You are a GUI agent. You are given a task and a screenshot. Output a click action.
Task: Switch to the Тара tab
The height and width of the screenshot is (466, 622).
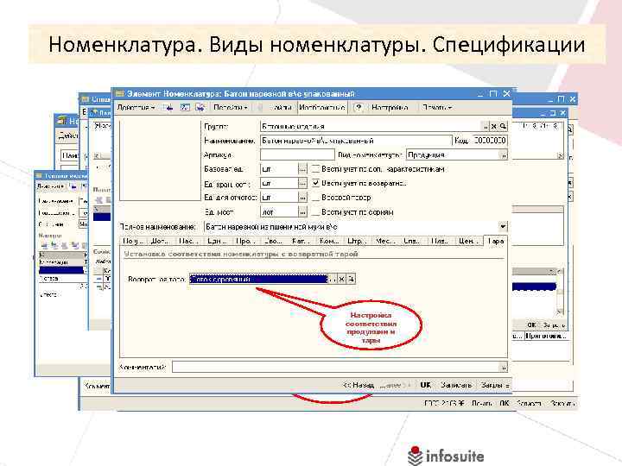[496, 241]
